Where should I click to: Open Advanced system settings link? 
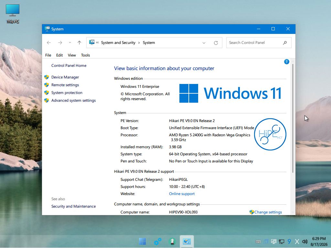point(73,101)
